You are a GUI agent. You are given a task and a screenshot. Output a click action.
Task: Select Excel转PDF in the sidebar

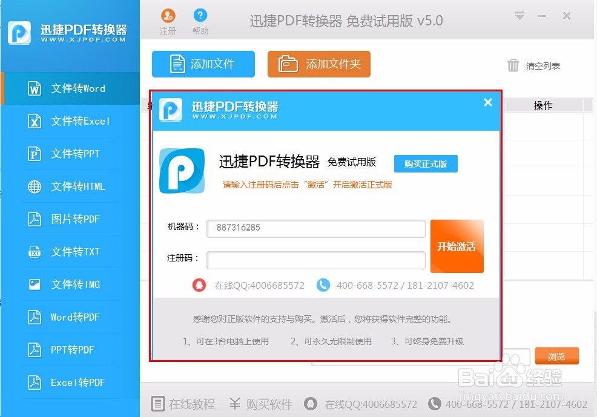click(x=70, y=383)
